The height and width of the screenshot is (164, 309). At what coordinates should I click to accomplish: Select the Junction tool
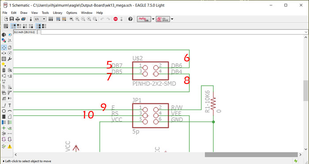click(4, 128)
